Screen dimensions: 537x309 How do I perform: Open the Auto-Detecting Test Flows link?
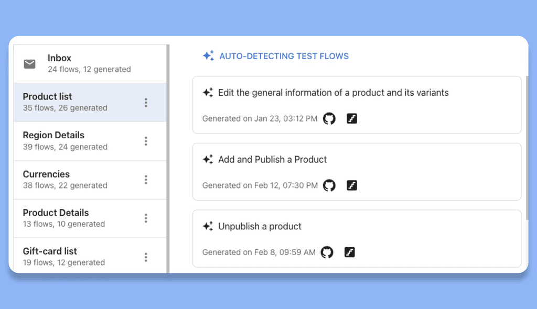pyautogui.click(x=284, y=56)
